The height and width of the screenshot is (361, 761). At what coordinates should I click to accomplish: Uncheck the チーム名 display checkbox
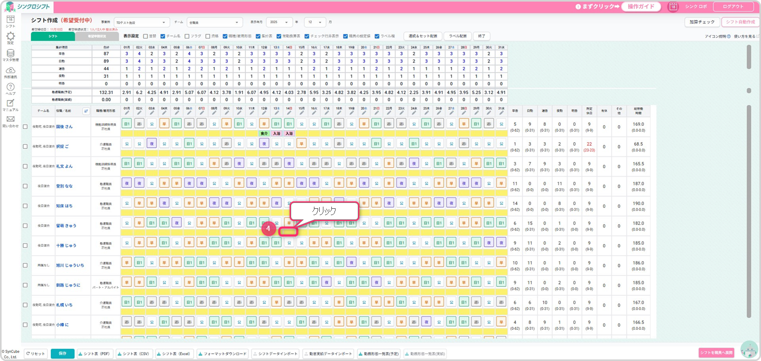[x=163, y=36]
